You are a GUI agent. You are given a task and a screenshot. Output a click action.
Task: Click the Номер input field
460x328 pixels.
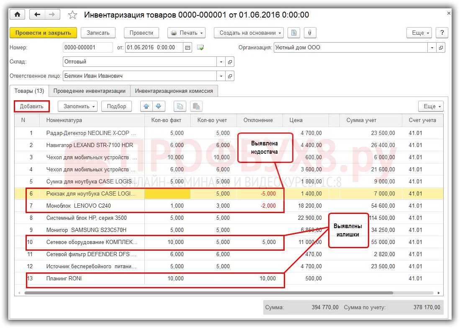click(87, 48)
